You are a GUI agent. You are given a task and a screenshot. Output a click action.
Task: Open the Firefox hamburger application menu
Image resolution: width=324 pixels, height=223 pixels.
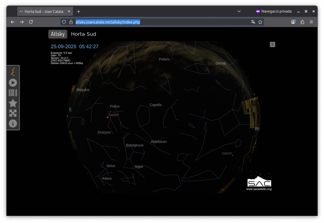pos(311,22)
